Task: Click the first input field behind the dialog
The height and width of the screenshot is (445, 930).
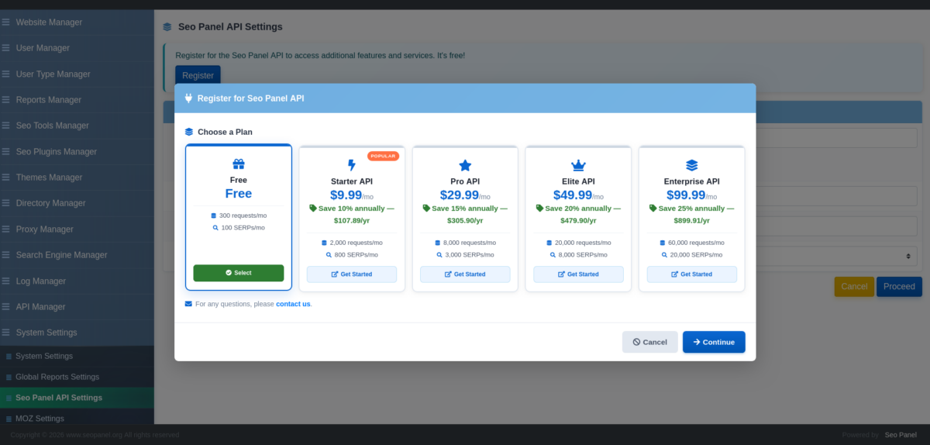Action: (837, 138)
